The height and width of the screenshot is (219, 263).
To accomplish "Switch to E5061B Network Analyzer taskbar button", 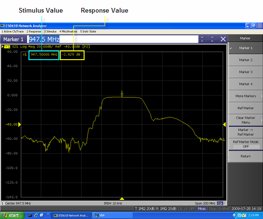I will click(x=71, y=215).
